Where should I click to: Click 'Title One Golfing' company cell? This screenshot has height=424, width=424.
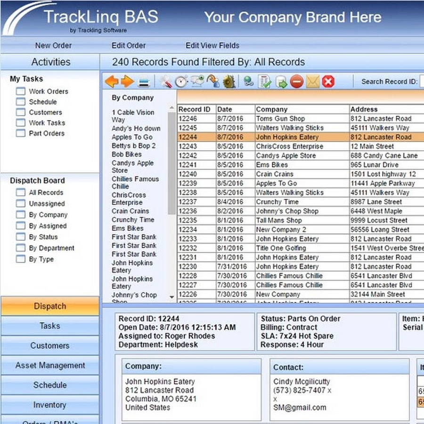click(x=302, y=248)
